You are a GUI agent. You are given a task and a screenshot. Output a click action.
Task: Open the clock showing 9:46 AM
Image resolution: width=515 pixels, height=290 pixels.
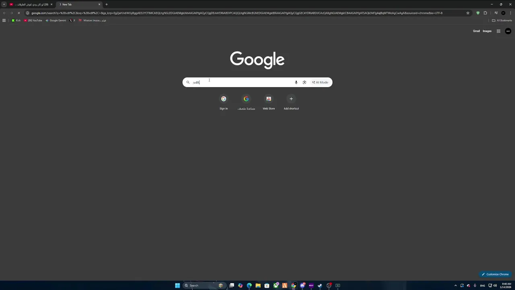click(x=506, y=286)
